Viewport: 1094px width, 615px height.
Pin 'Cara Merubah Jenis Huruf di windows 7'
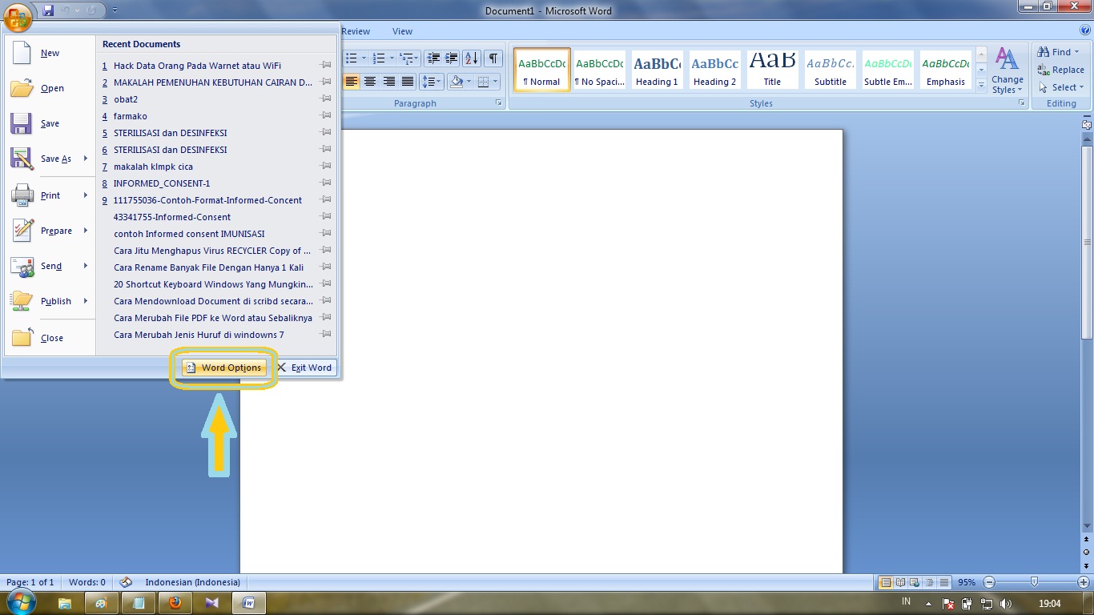click(x=326, y=335)
